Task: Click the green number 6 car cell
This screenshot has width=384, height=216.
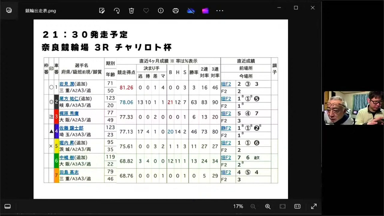Action: click(56, 161)
